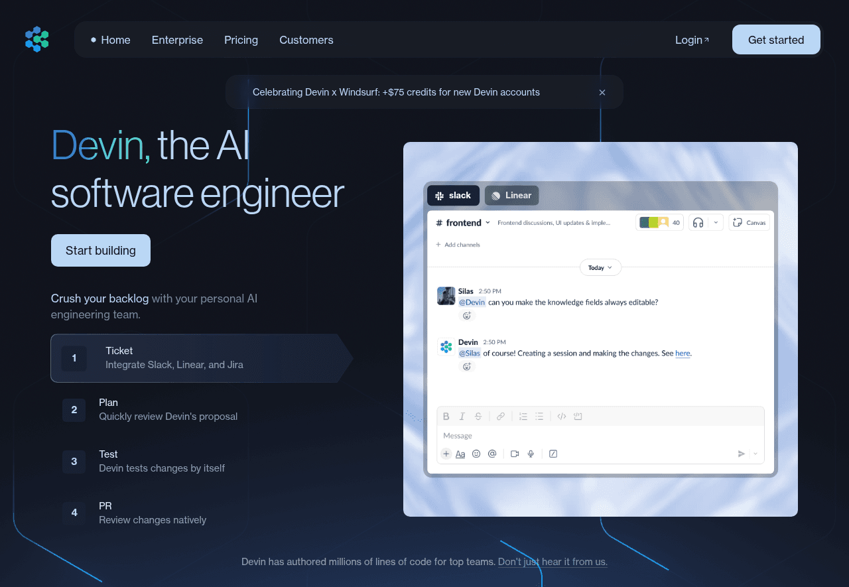Viewport: 849px width, 587px height.
Task: Toggle italic formatting in the composer
Action: (462, 417)
